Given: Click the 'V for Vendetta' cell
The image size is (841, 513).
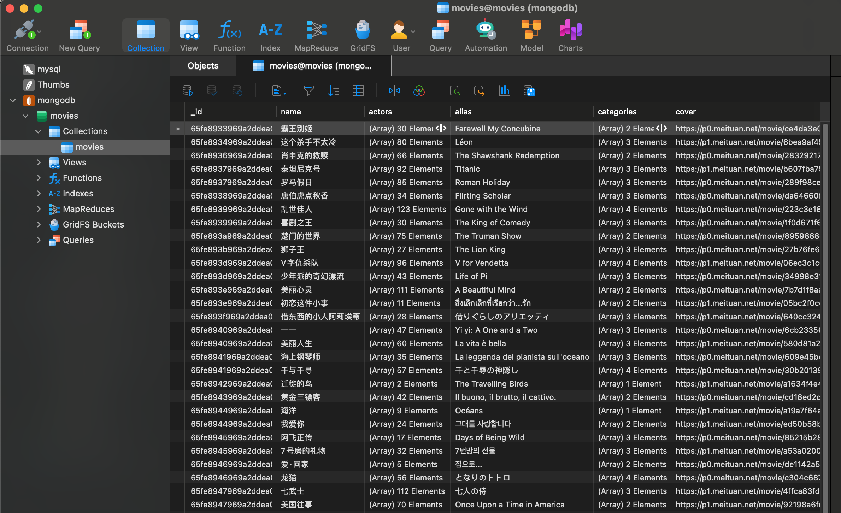Looking at the screenshot, I should [x=522, y=263].
